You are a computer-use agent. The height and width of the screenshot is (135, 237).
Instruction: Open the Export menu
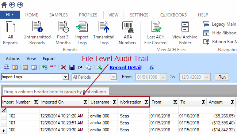point(49,59)
